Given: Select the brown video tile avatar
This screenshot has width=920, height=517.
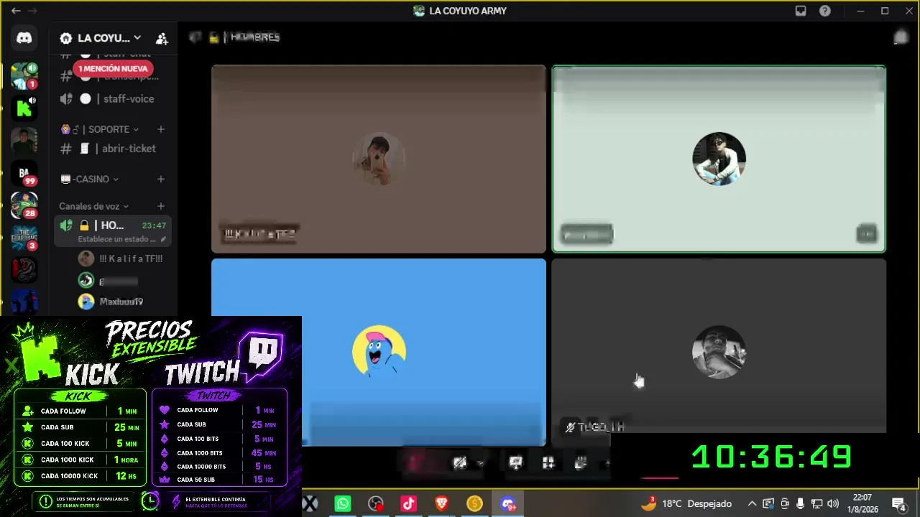Looking at the screenshot, I should click(x=379, y=159).
